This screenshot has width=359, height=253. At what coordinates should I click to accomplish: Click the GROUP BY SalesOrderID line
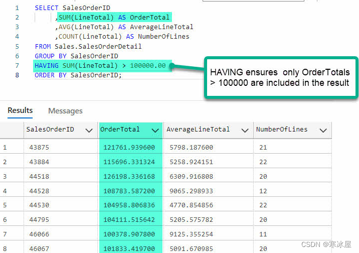tap(77, 56)
